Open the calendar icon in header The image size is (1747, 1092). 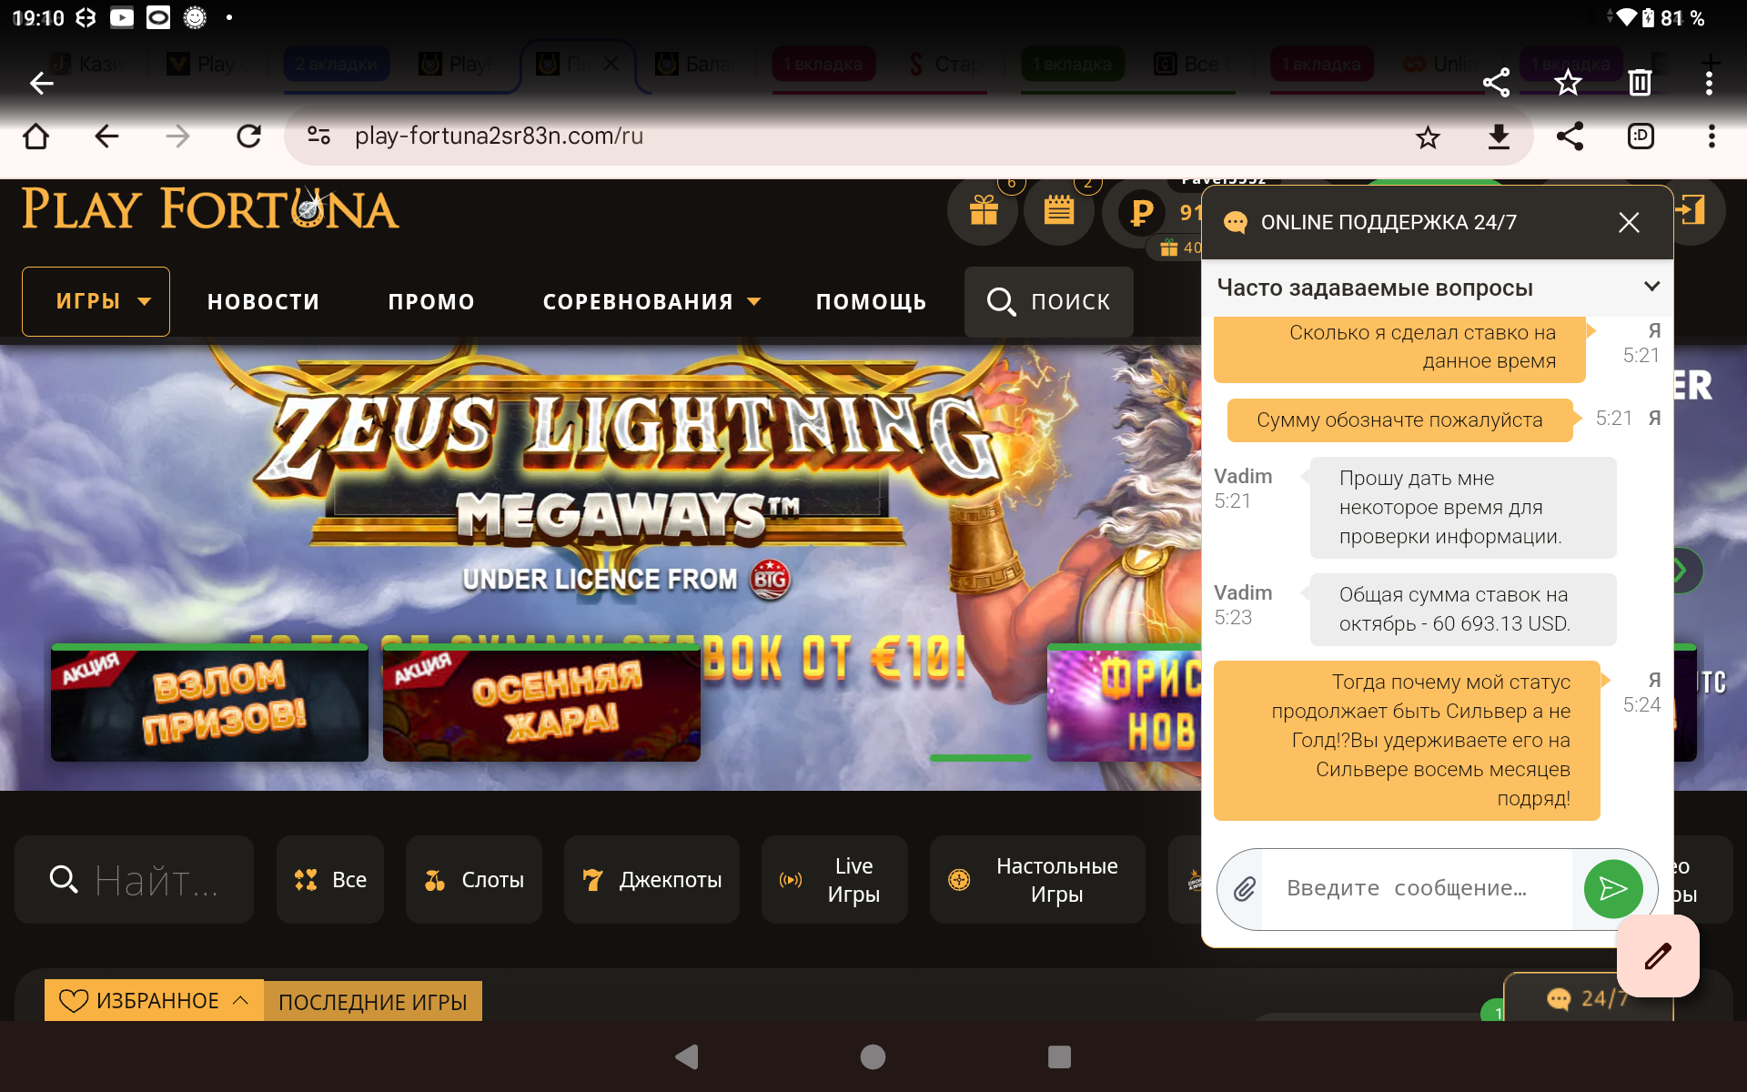1058,211
